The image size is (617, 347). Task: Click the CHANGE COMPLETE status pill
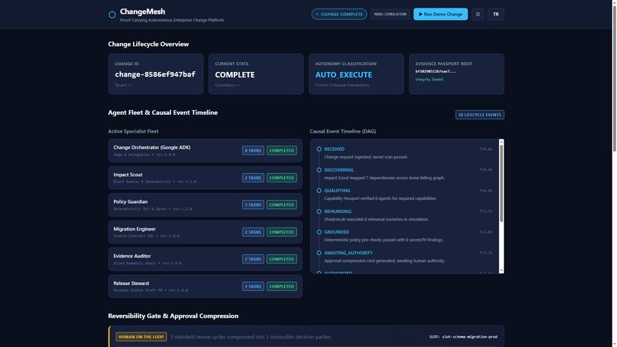(339, 15)
